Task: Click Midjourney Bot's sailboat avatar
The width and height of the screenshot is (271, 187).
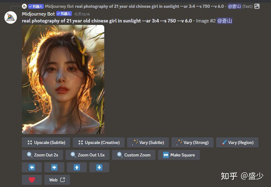Action: 10,17
